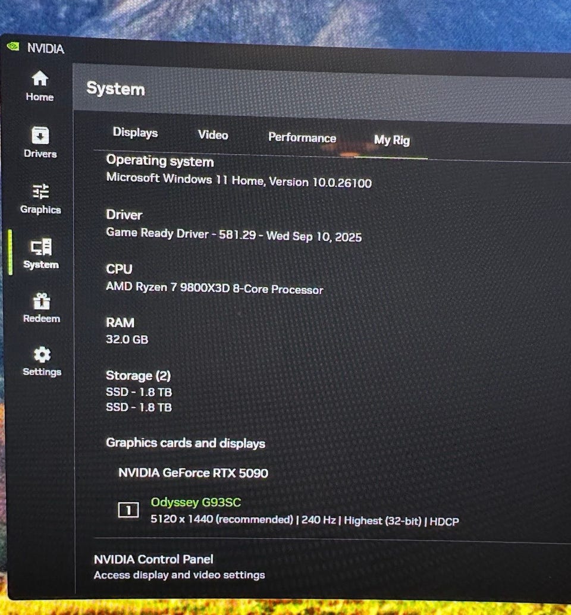This screenshot has width=571, height=615.
Task: Click the Odyssey G93SC display name
Action: [x=196, y=502]
